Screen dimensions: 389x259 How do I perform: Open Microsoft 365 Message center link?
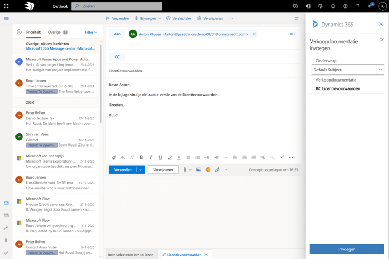(x=60, y=48)
